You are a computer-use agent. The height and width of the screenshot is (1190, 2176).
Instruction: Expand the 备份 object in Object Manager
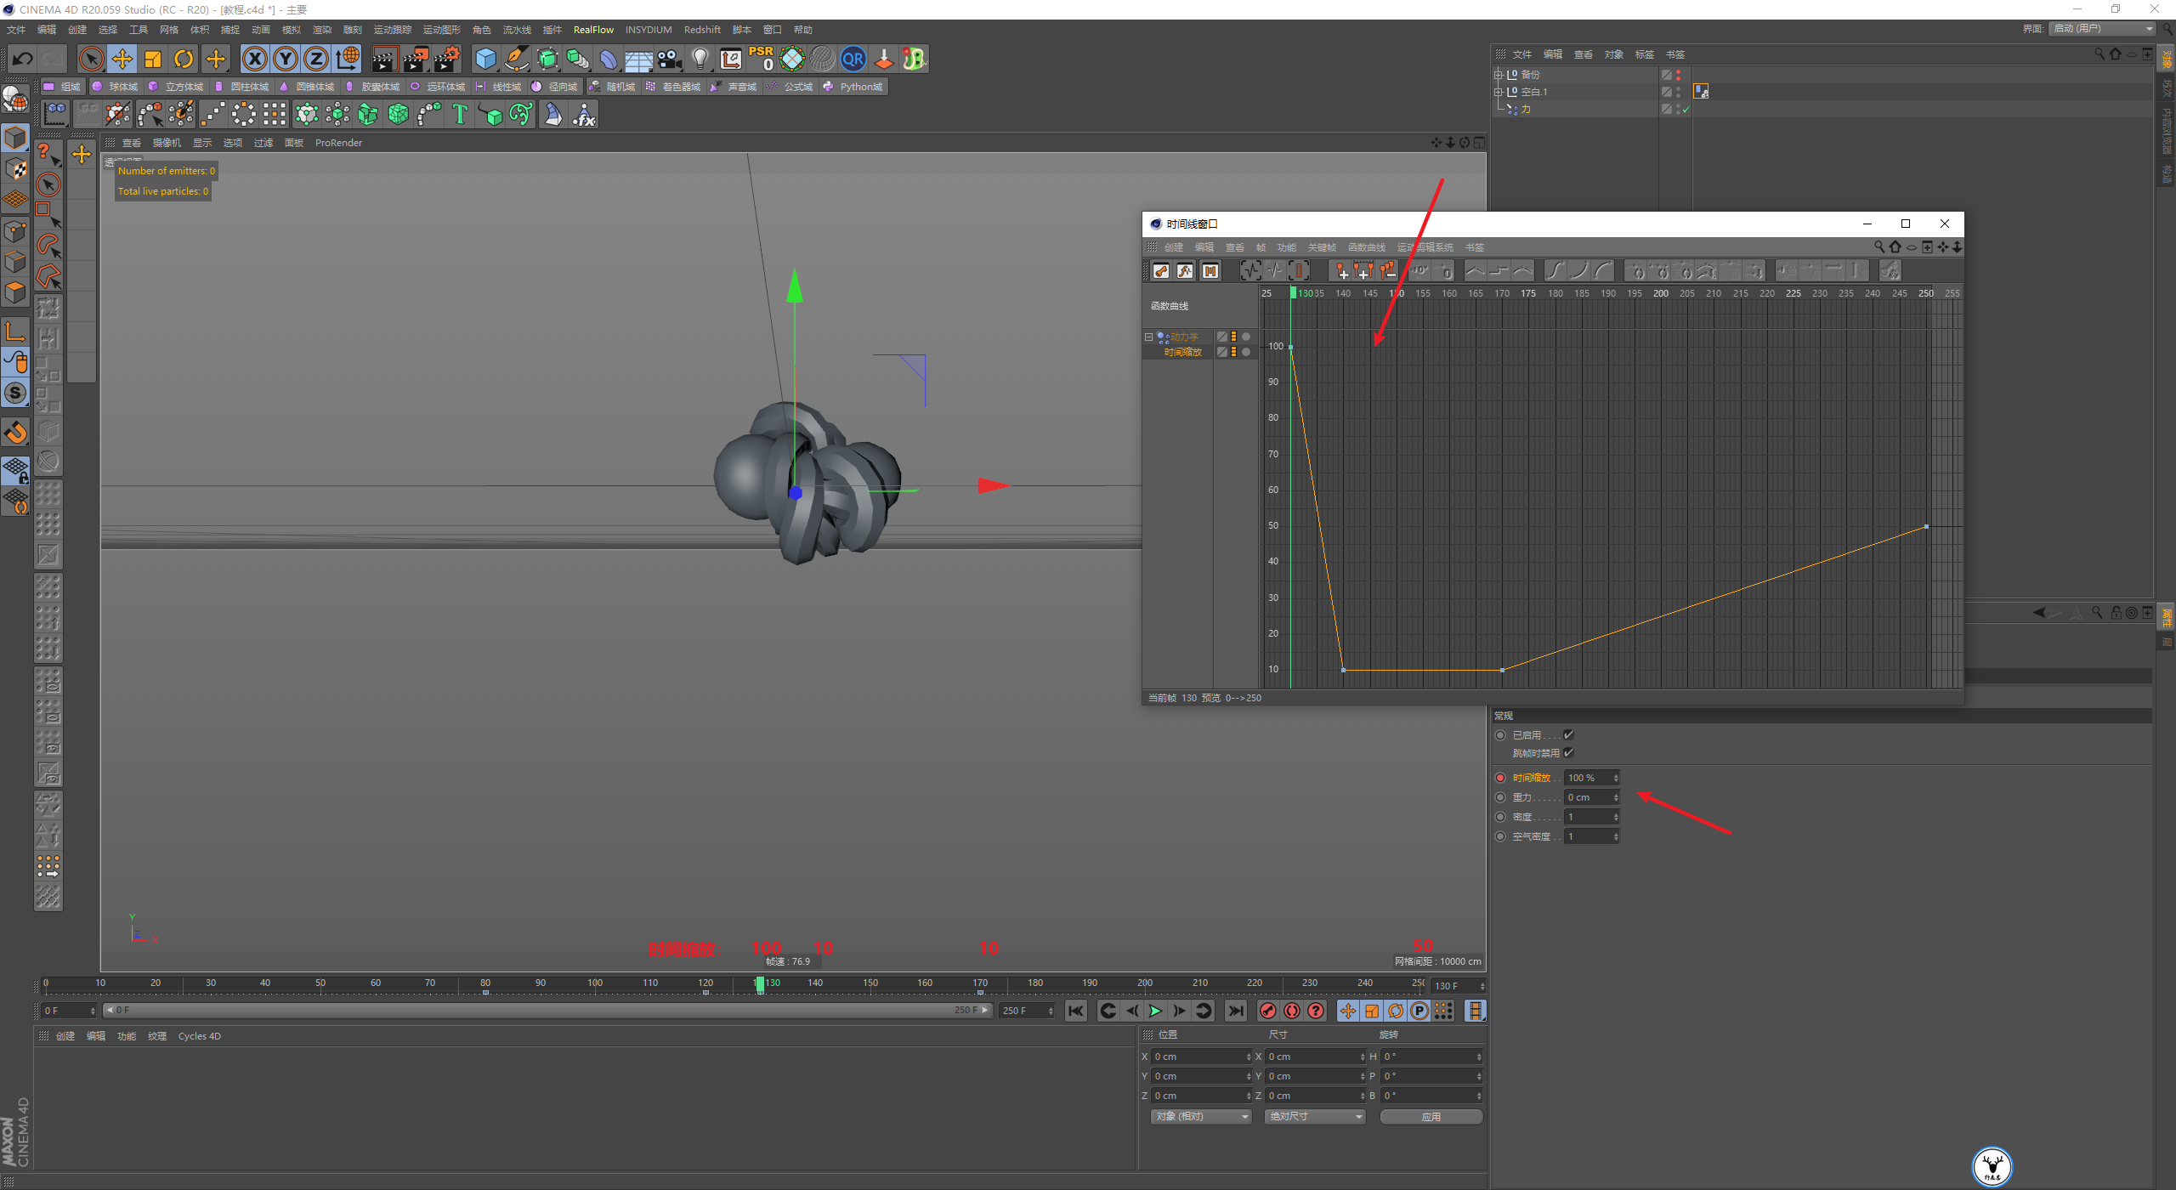[1499, 75]
